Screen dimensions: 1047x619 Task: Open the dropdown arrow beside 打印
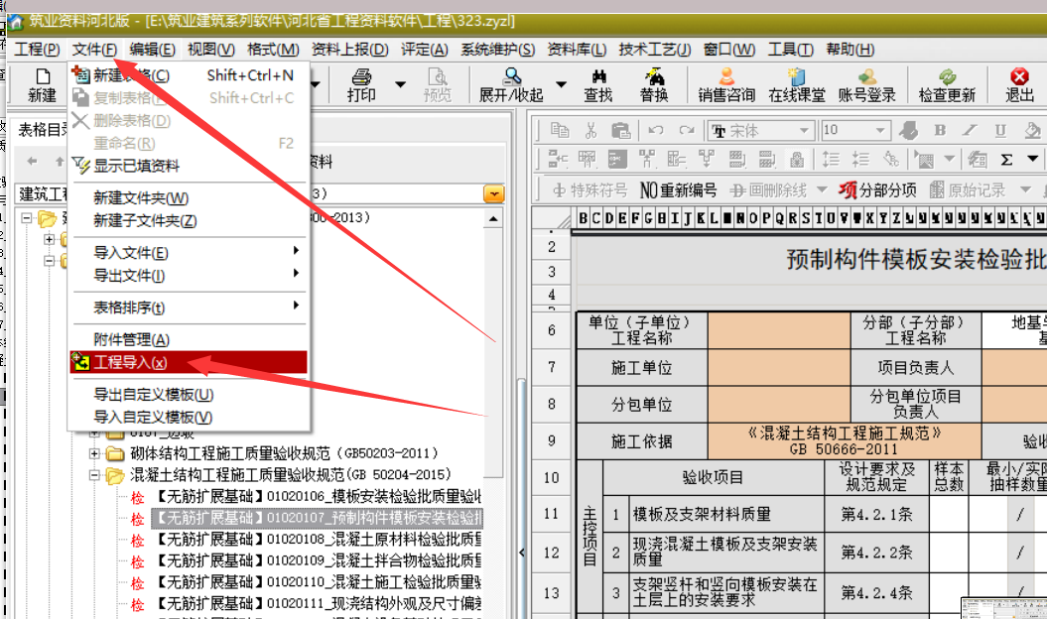(400, 84)
